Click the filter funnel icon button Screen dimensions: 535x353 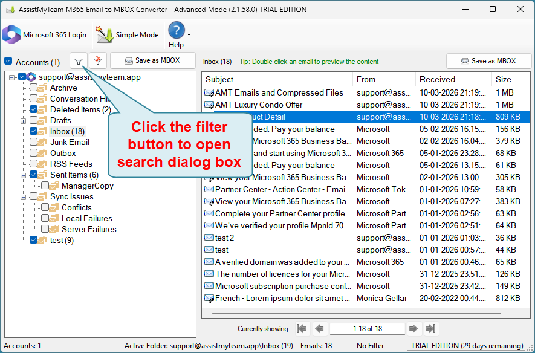[x=79, y=61]
